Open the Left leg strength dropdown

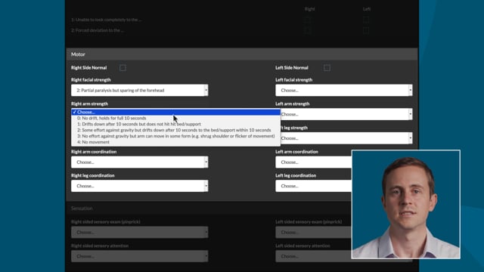pos(346,138)
